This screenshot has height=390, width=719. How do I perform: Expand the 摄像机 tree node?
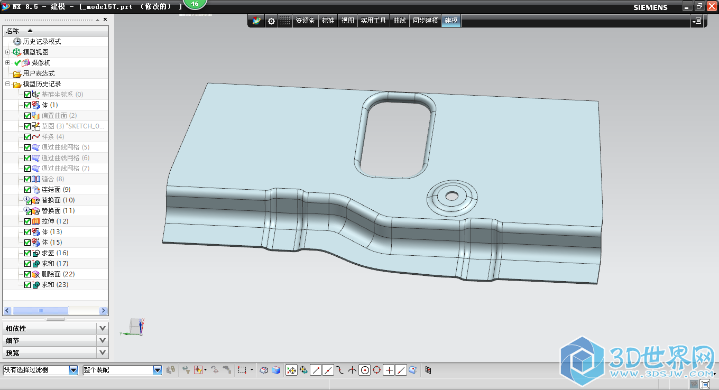[7, 63]
